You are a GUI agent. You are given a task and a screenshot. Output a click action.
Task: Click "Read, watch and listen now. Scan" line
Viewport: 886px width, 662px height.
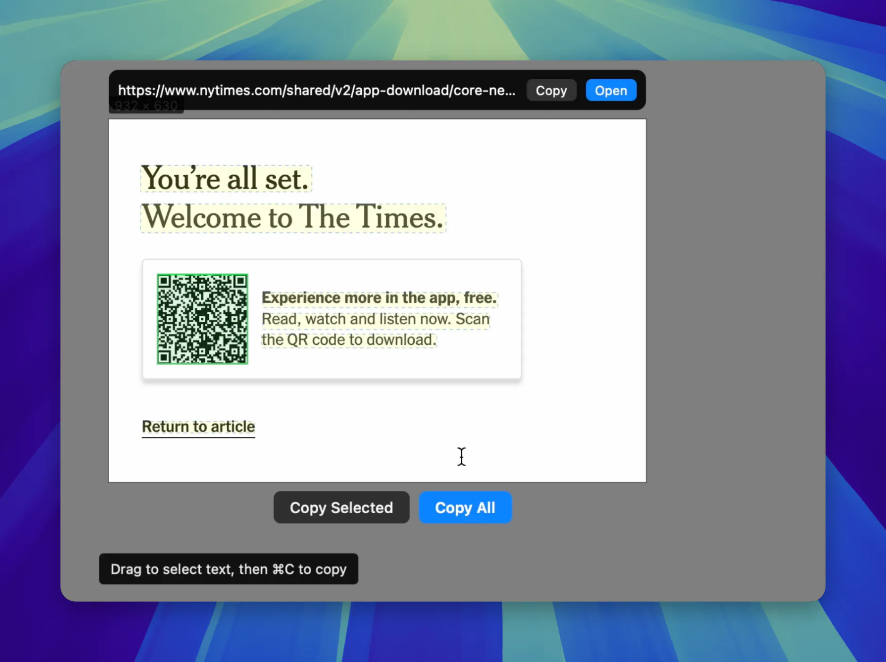[x=375, y=319]
